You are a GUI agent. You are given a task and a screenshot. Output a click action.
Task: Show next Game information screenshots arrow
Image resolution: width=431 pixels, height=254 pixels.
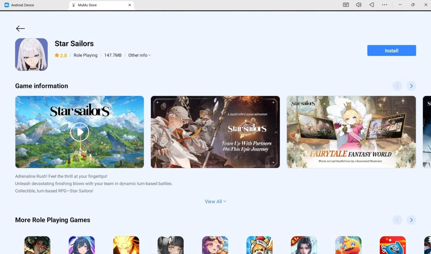(411, 86)
